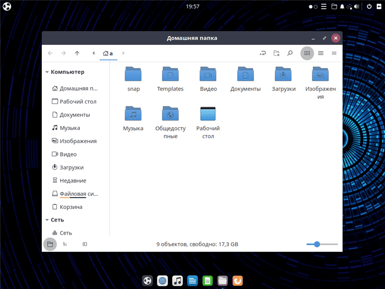Open Домашняя папка in sidebar

point(75,89)
